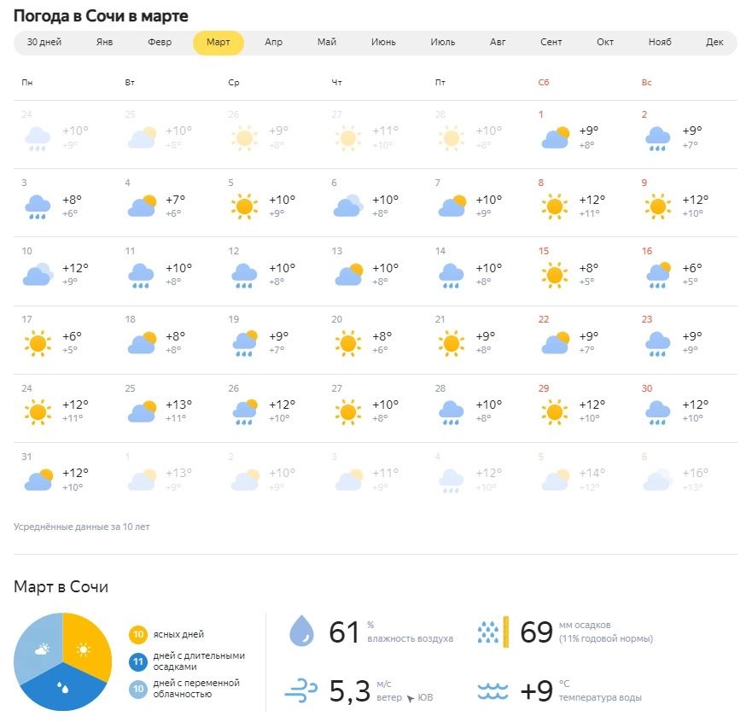Click the precipitation gauge icon
The image size is (752, 722).
pos(493,632)
